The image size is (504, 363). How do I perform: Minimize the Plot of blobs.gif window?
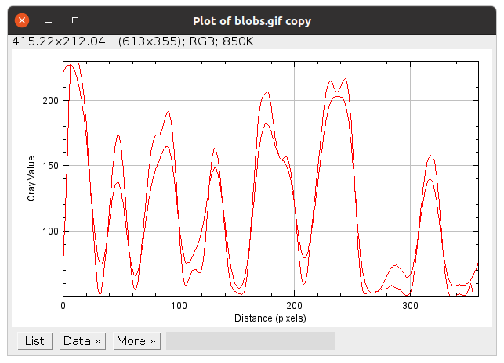(49, 20)
